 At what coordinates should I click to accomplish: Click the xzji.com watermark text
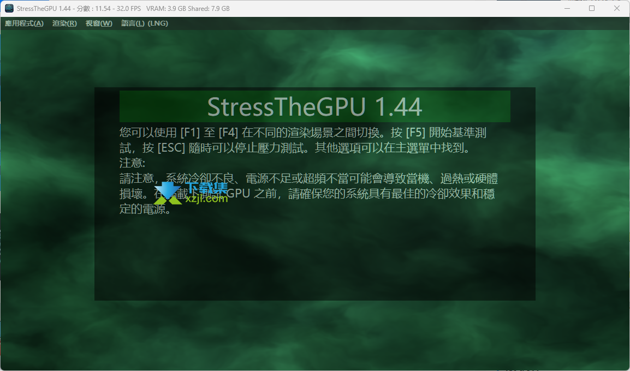(x=206, y=199)
